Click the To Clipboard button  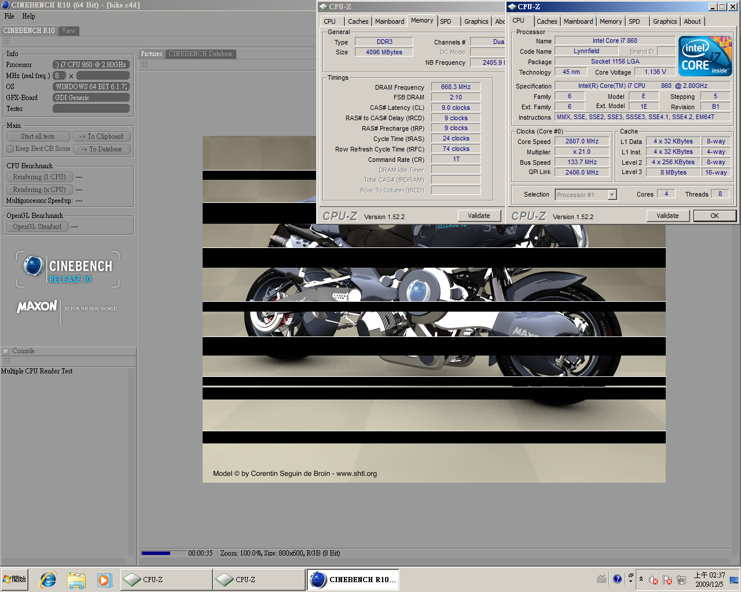coord(102,136)
